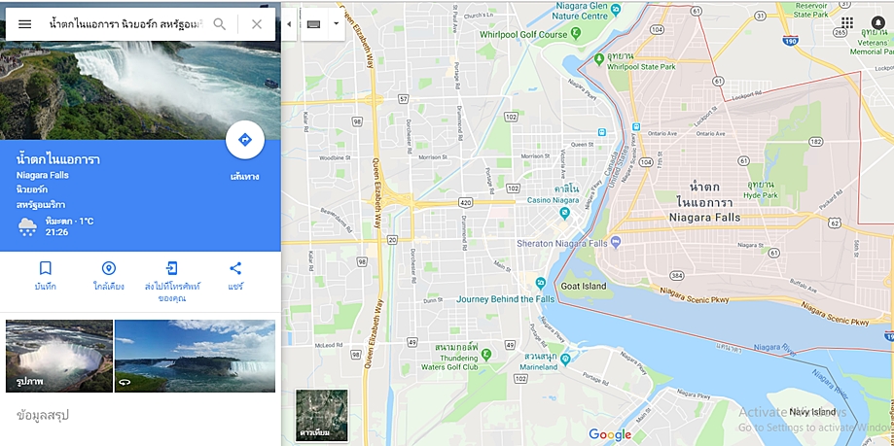The width and height of the screenshot is (894, 446).
Task: Clear the search with the X icon
Action: coord(257,24)
